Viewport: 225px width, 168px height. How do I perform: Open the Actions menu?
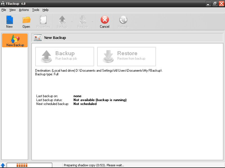(24, 10)
